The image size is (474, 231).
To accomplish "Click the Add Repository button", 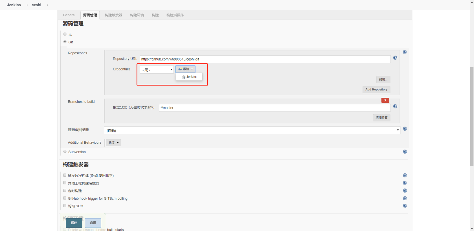I will (376, 90).
